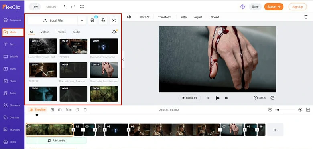Screen dimensions: 313x149
Task: Select the All media tab
Action: tap(32, 32)
